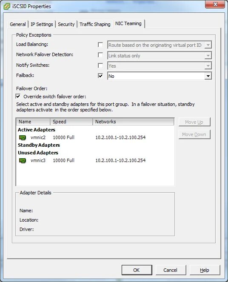
Task: Click the vmnic3 network adapter icon
Action: [x=23, y=161]
